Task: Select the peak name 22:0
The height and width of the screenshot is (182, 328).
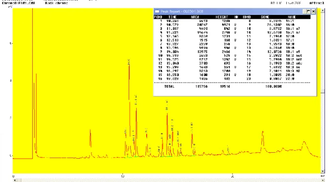Action: pyautogui.click(x=290, y=79)
